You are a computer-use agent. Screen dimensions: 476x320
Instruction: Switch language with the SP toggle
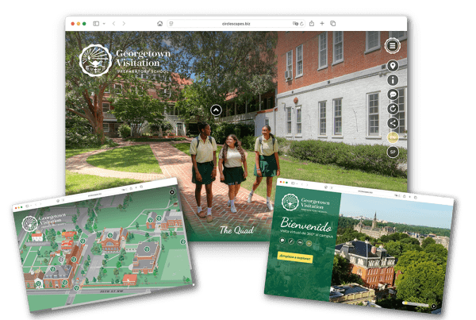(393, 151)
